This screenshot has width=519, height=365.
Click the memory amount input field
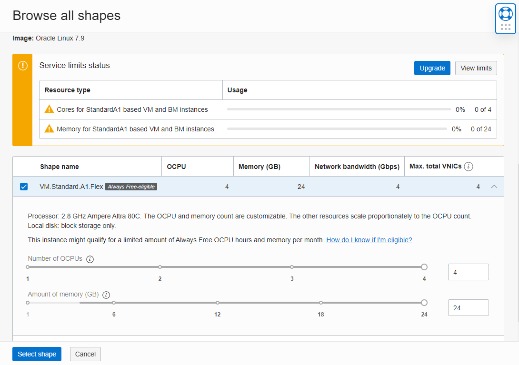coord(468,308)
